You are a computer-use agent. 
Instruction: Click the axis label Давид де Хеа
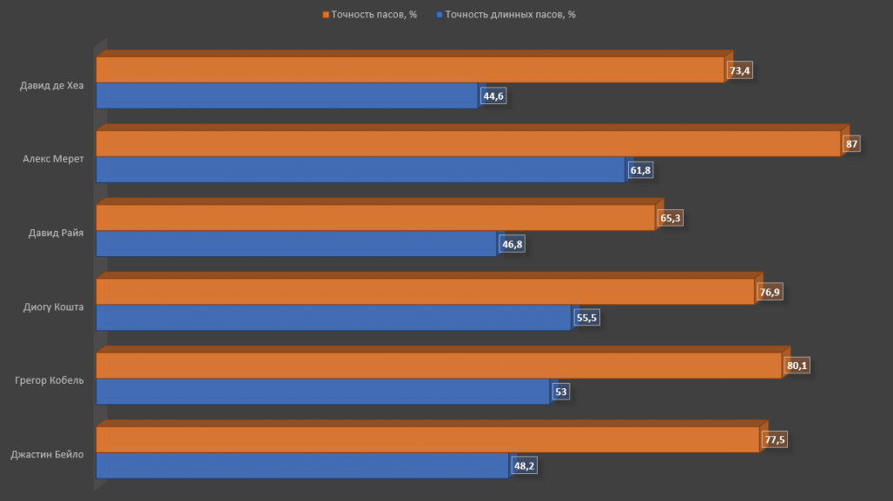pos(52,84)
